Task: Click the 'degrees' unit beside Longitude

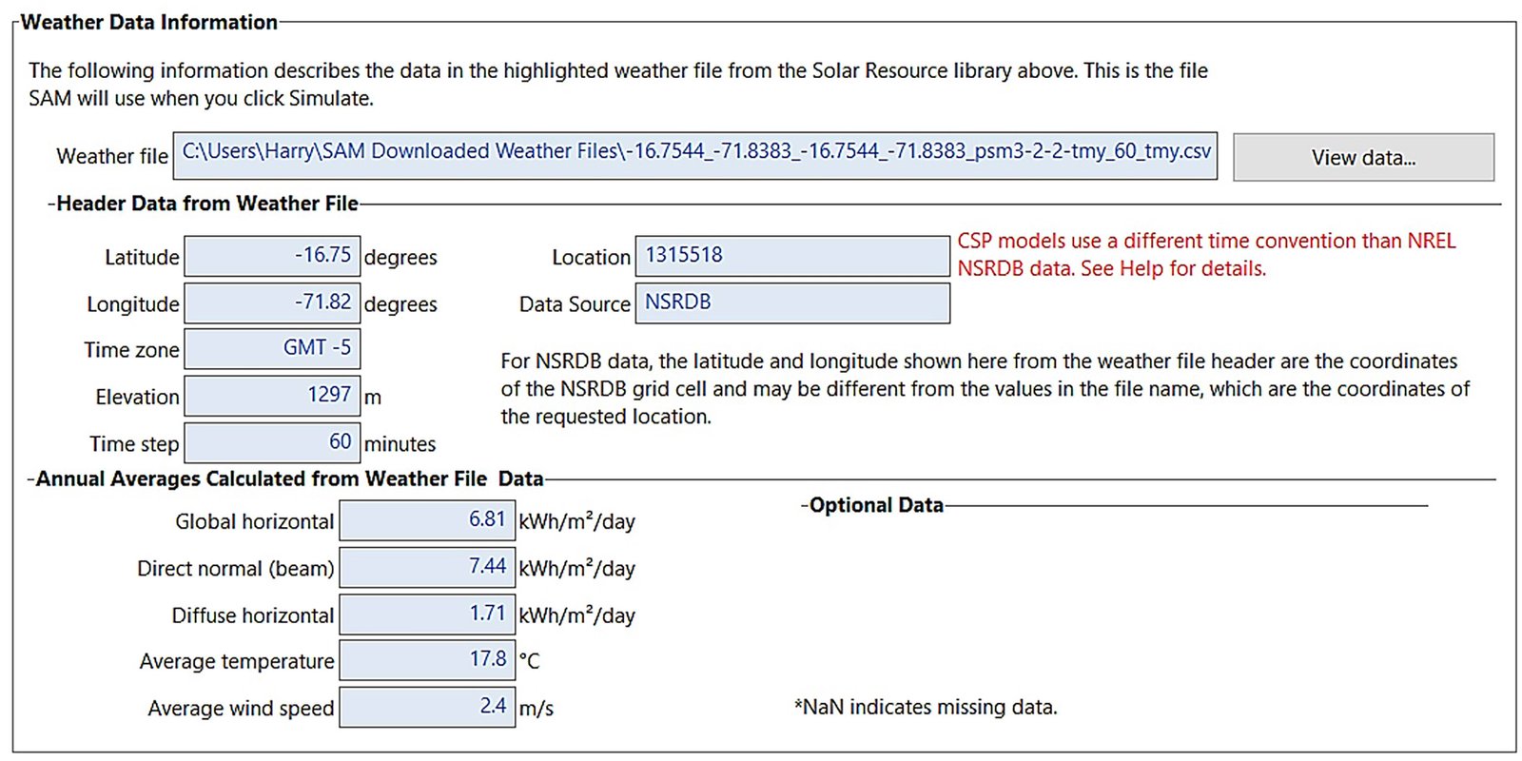Action: point(401,304)
